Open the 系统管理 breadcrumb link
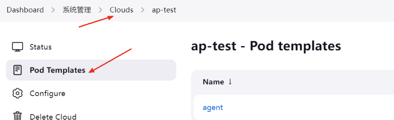 (77, 10)
